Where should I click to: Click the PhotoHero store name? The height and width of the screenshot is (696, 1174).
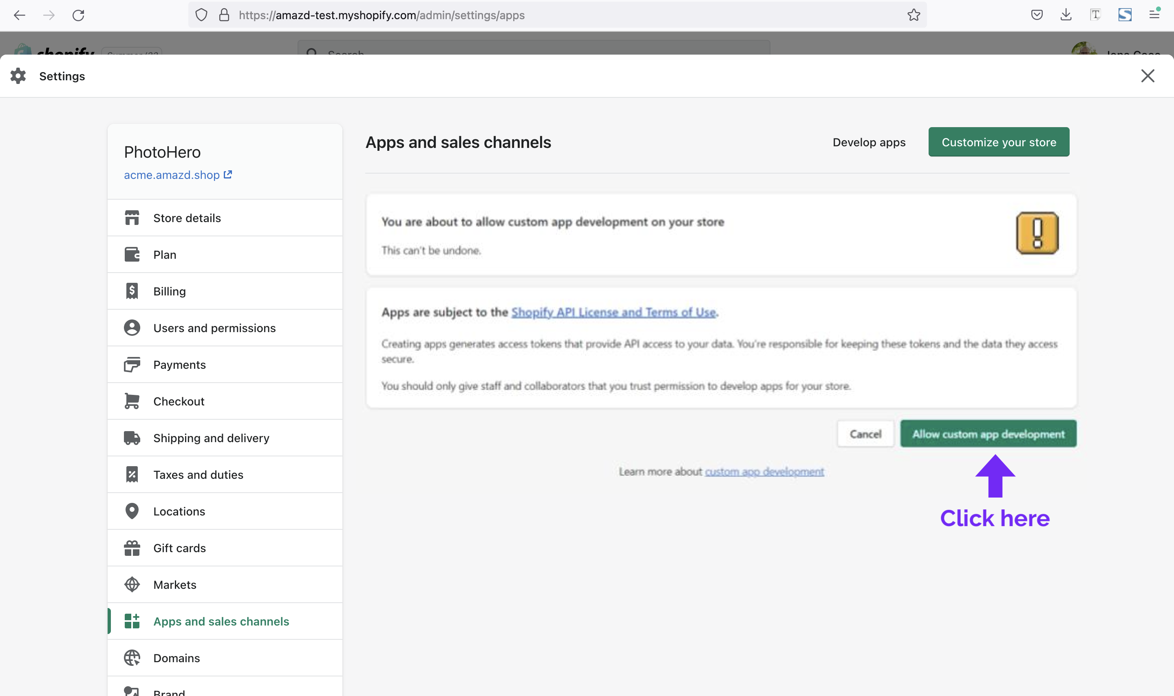(x=162, y=152)
